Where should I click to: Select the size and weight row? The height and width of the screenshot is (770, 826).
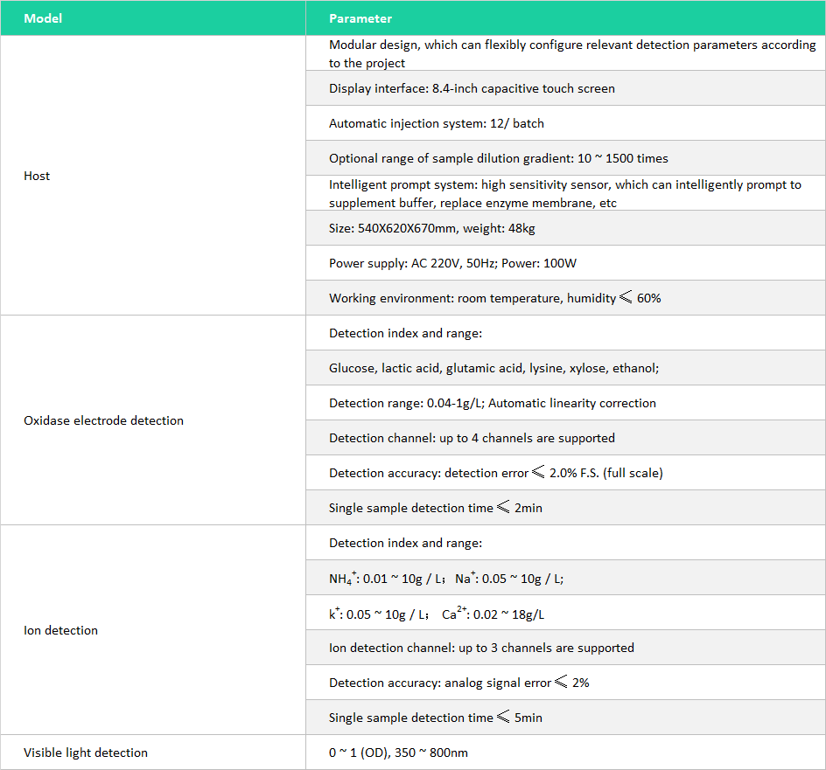pyautogui.click(x=431, y=228)
